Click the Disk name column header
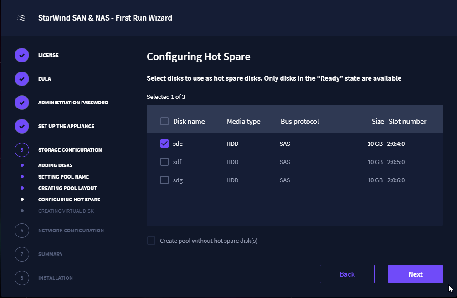 189,122
